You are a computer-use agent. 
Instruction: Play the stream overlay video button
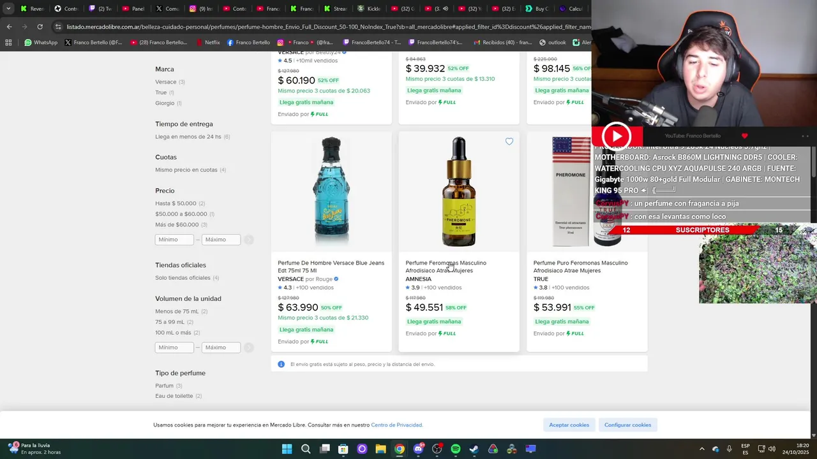pyautogui.click(x=616, y=136)
